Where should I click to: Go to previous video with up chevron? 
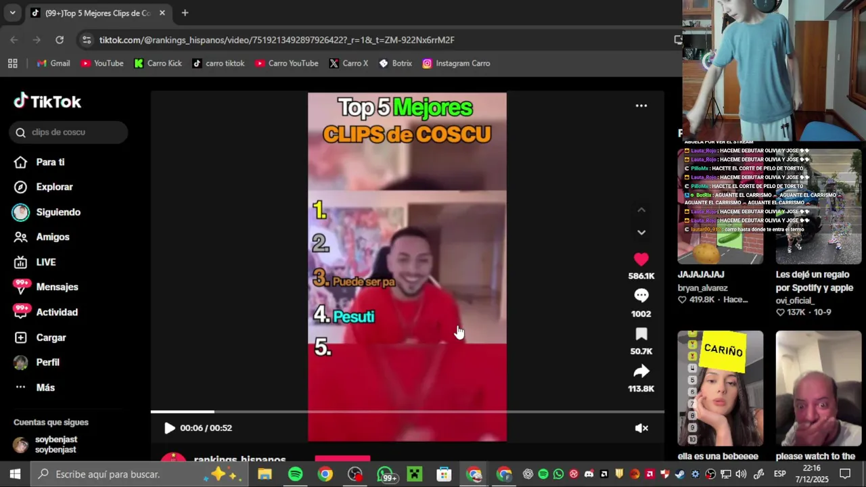click(641, 210)
